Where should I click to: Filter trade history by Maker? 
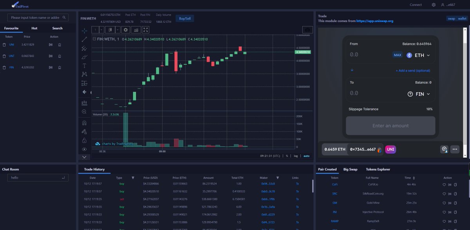tap(278, 178)
